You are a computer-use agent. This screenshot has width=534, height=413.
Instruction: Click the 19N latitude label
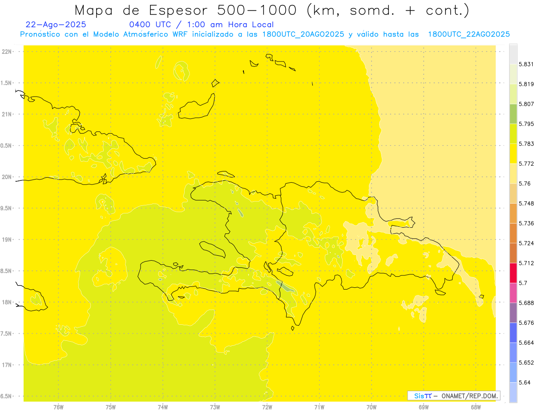point(7,240)
